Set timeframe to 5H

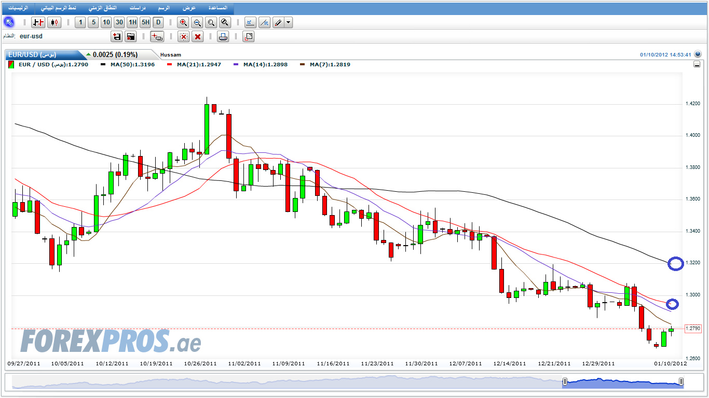click(145, 22)
